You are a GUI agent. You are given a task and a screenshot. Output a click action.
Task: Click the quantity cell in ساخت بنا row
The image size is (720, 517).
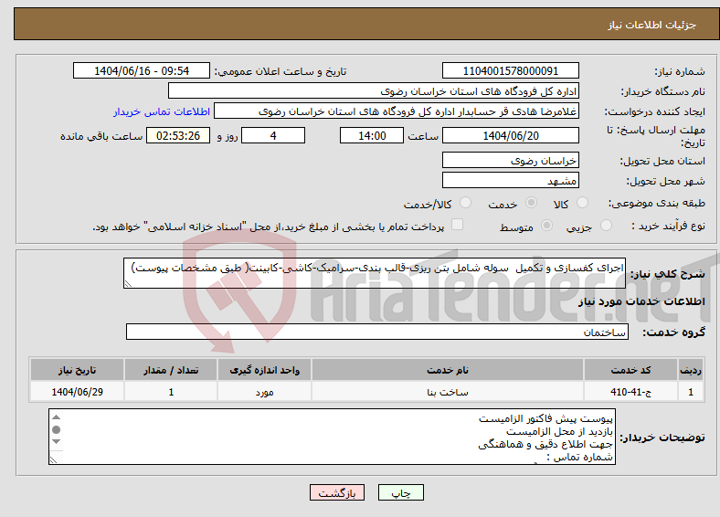(171, 392)
